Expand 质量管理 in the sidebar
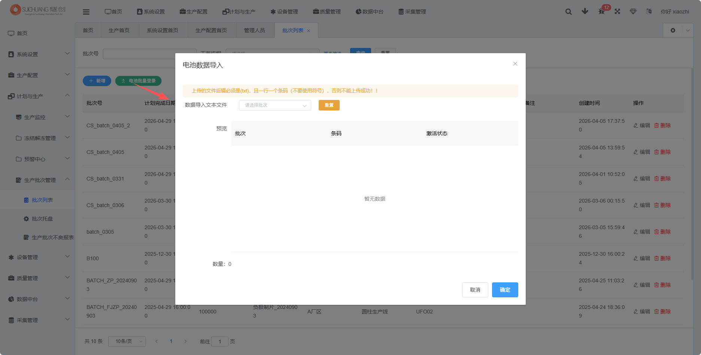The height and width of the screenshot is (355, 701). pyautogui.click(x=37, y=278)
